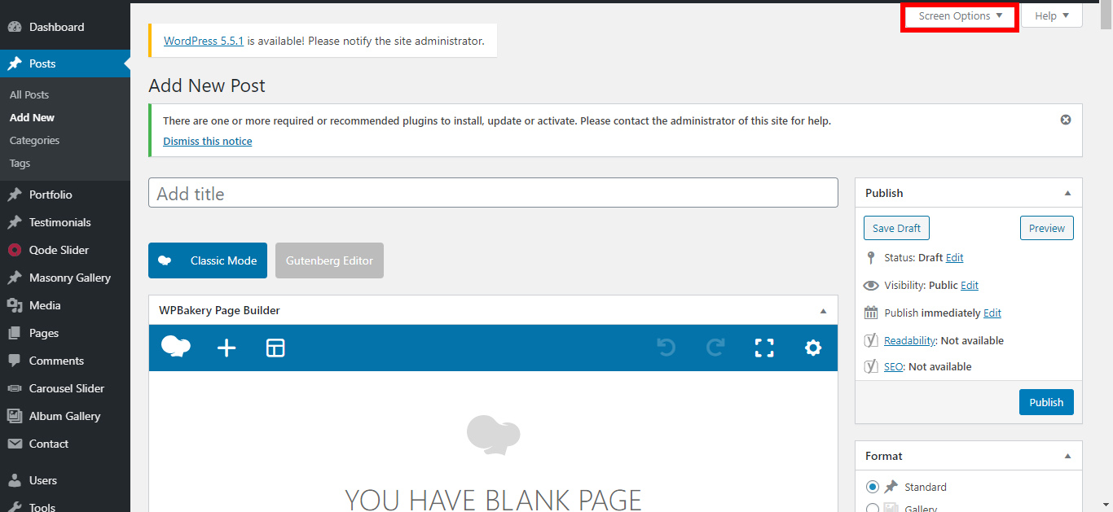The image size is (1113, 512).
Task: Open Tags submenu item
Action: click(20, 163)
